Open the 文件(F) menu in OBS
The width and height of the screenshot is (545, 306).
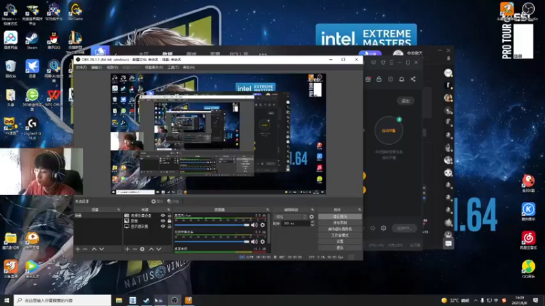[x=81, y=67]
